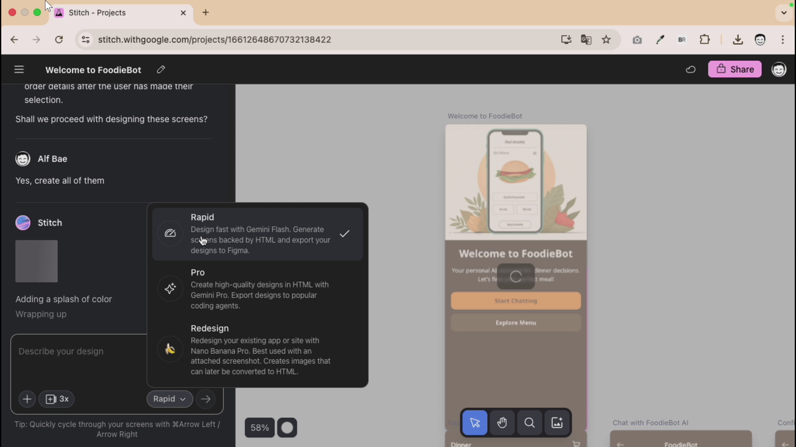
Task: Click the install app icon in address bar
Action: tap(566, 40)
